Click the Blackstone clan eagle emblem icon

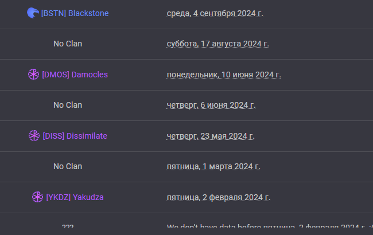click(33, 13)
